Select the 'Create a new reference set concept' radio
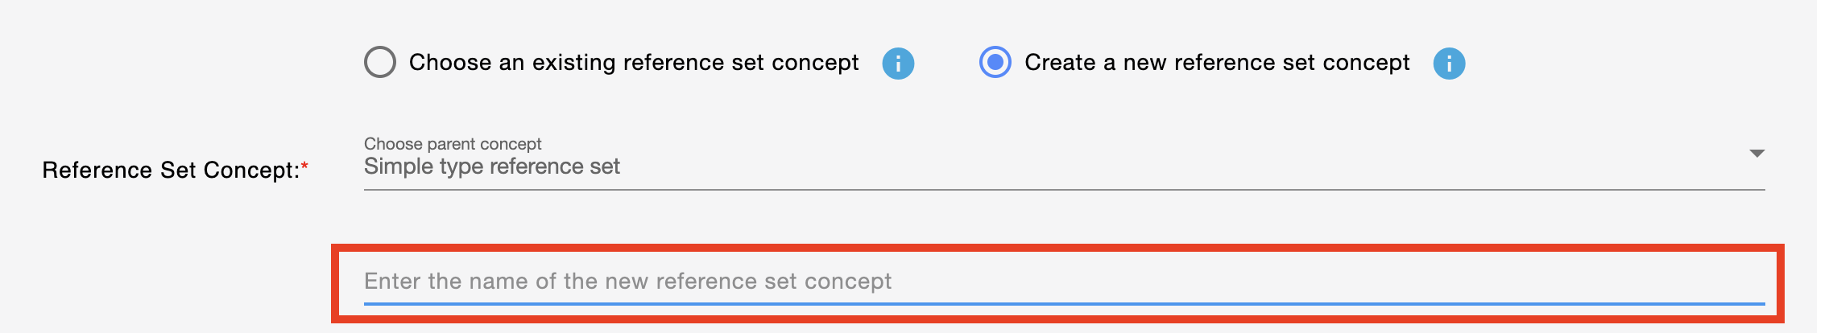This screenshot has height=333, width=1833. pyautogui.click(x=995, y=62)
